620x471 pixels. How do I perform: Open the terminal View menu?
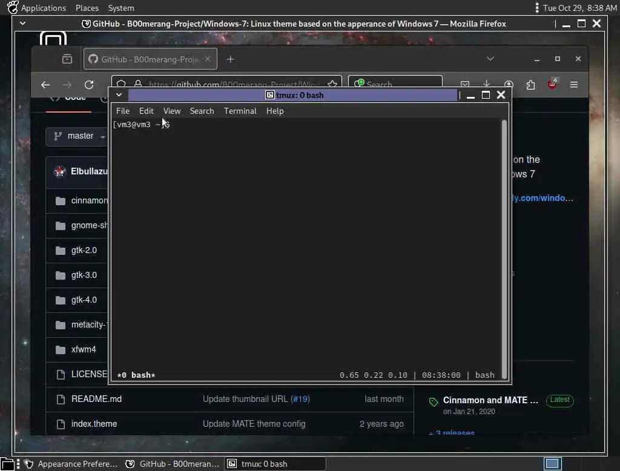pos(172,111)
